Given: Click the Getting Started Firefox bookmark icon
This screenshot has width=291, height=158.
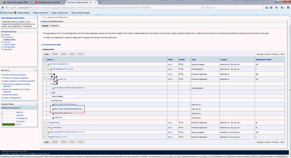Looking at the screenshot, I should (x=15, y=13).
